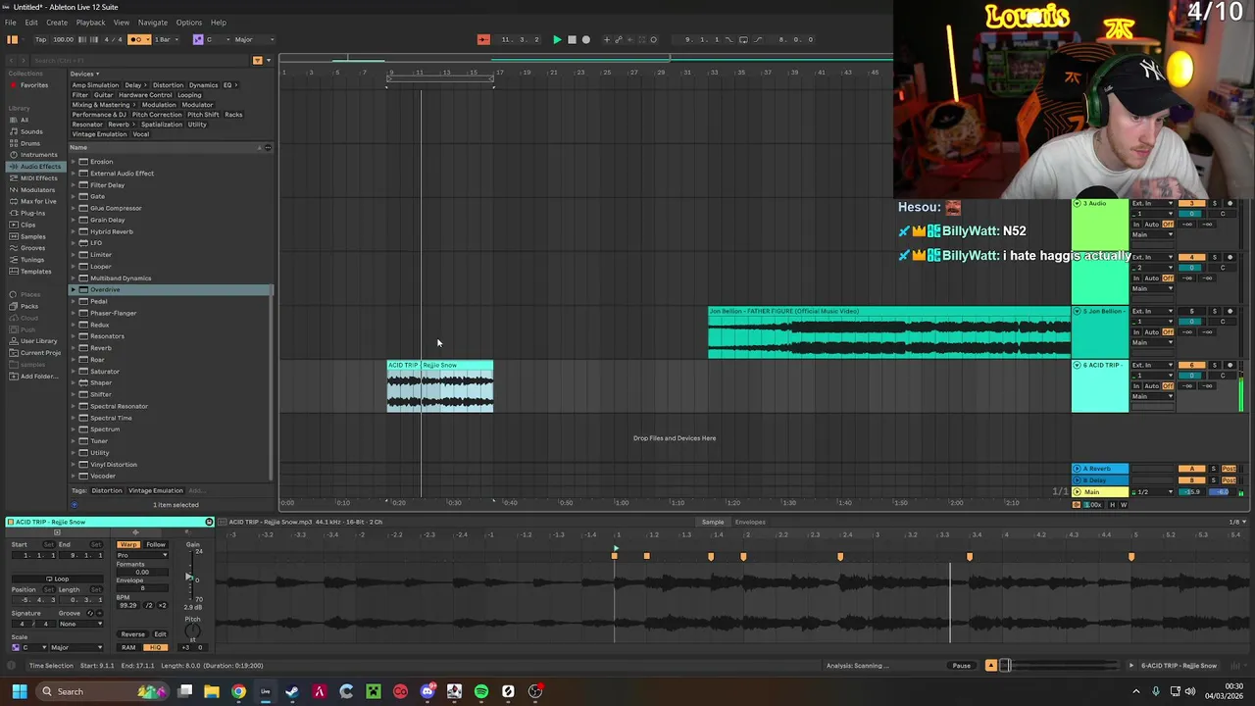Expand the Saturator device entry
The height and width of the screenshot is (706, 1255).
pos(73,371)
